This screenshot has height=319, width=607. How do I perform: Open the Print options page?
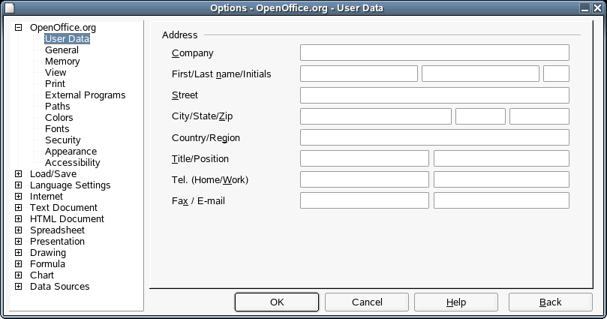click(55, 83)
